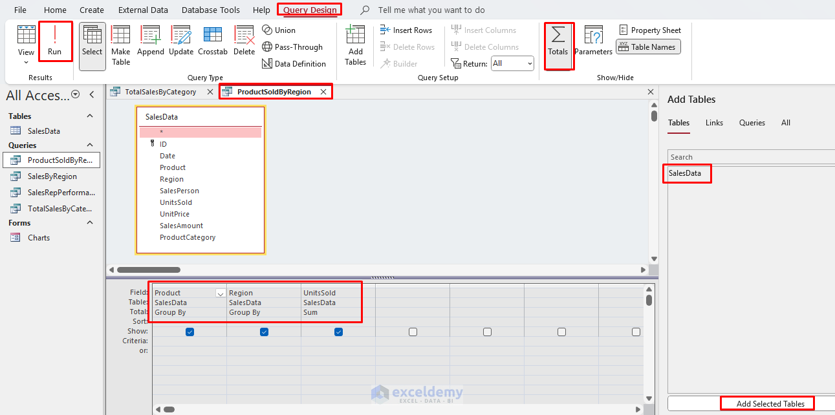The width and height of the screenshot is (835, 415).
Task: Switch to the Database Tools ribbon tab
Action: [211, 10]
